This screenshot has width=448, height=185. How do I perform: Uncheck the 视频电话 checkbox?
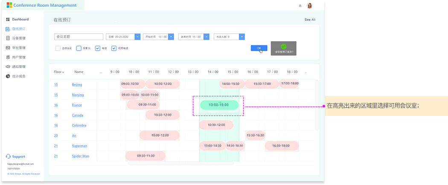(x=114, y=48)
